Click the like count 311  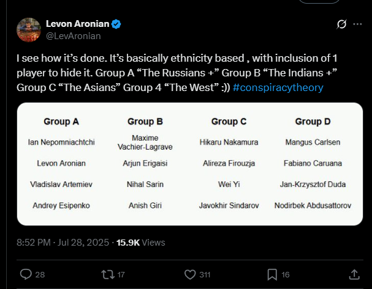tap(205, 275)
